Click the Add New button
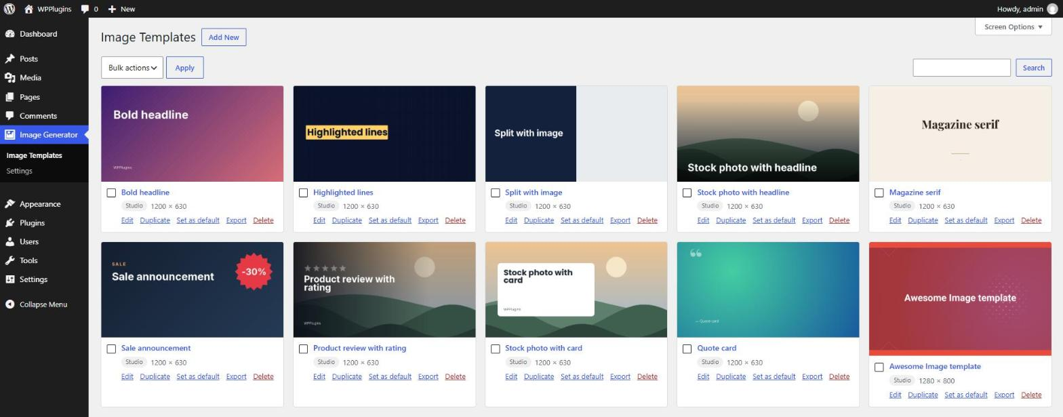The width and height of the screenshot is (1063, 417). click(x=224, y=37)
